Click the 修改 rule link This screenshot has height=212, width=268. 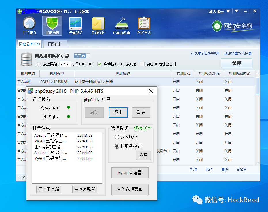[209, 169]
